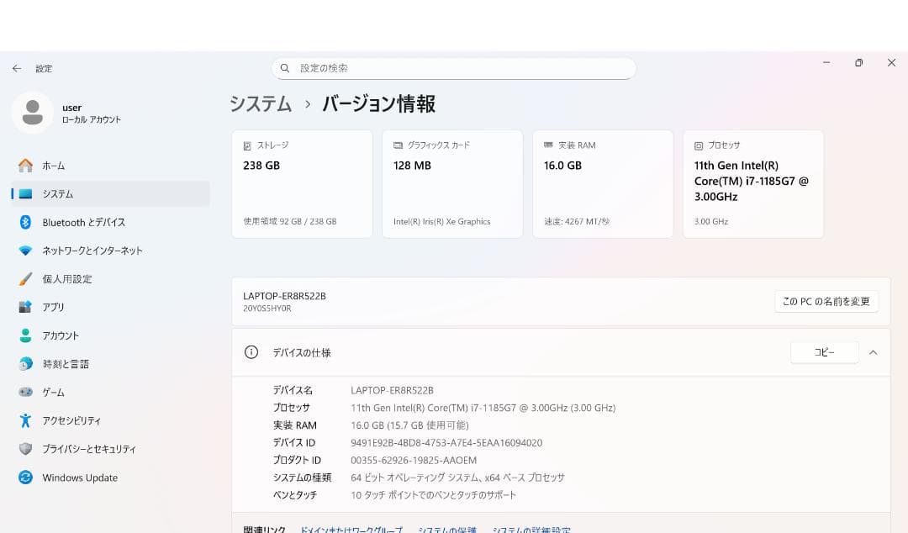Image resolution: width=908 pixels, height=533 pixels.
Task: Open ゲーム settings via the Xbox icon
Action: (26, 392)
